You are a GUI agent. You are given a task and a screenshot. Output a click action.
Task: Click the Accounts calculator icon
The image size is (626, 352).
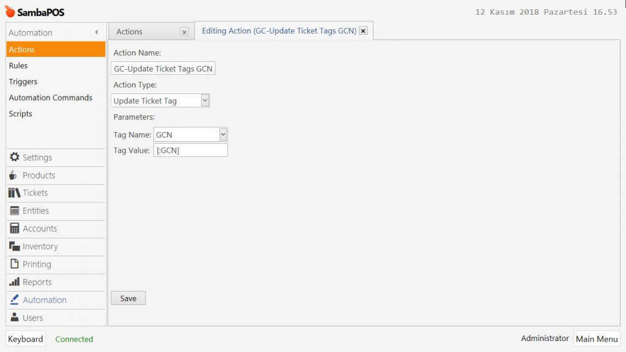[x=15, y=229]
